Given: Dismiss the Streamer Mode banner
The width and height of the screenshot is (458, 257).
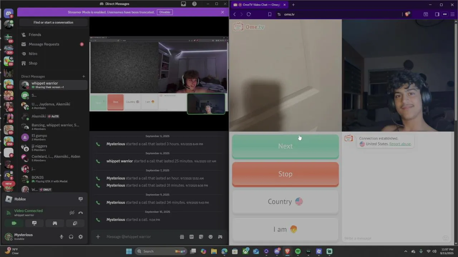Looking at the screenshot, I should coord(223,12).
